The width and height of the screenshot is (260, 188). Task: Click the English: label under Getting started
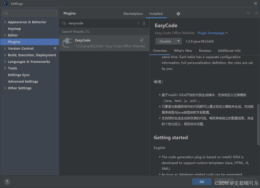(160, 148)
